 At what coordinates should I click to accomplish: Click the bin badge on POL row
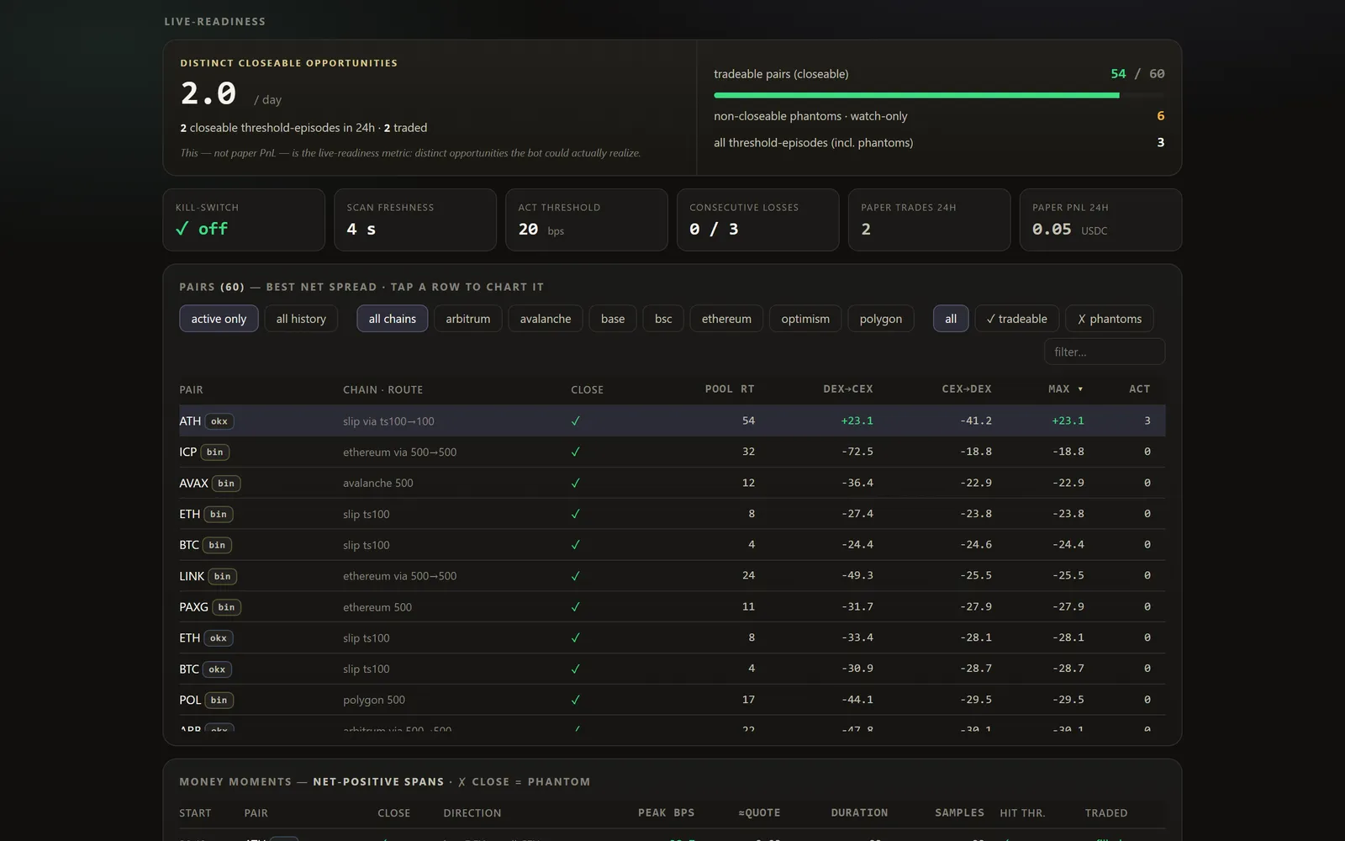click(x=219, y=700)
